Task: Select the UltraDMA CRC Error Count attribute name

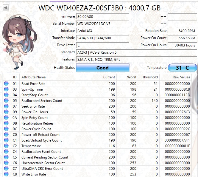Action: (x=42, y=169)
